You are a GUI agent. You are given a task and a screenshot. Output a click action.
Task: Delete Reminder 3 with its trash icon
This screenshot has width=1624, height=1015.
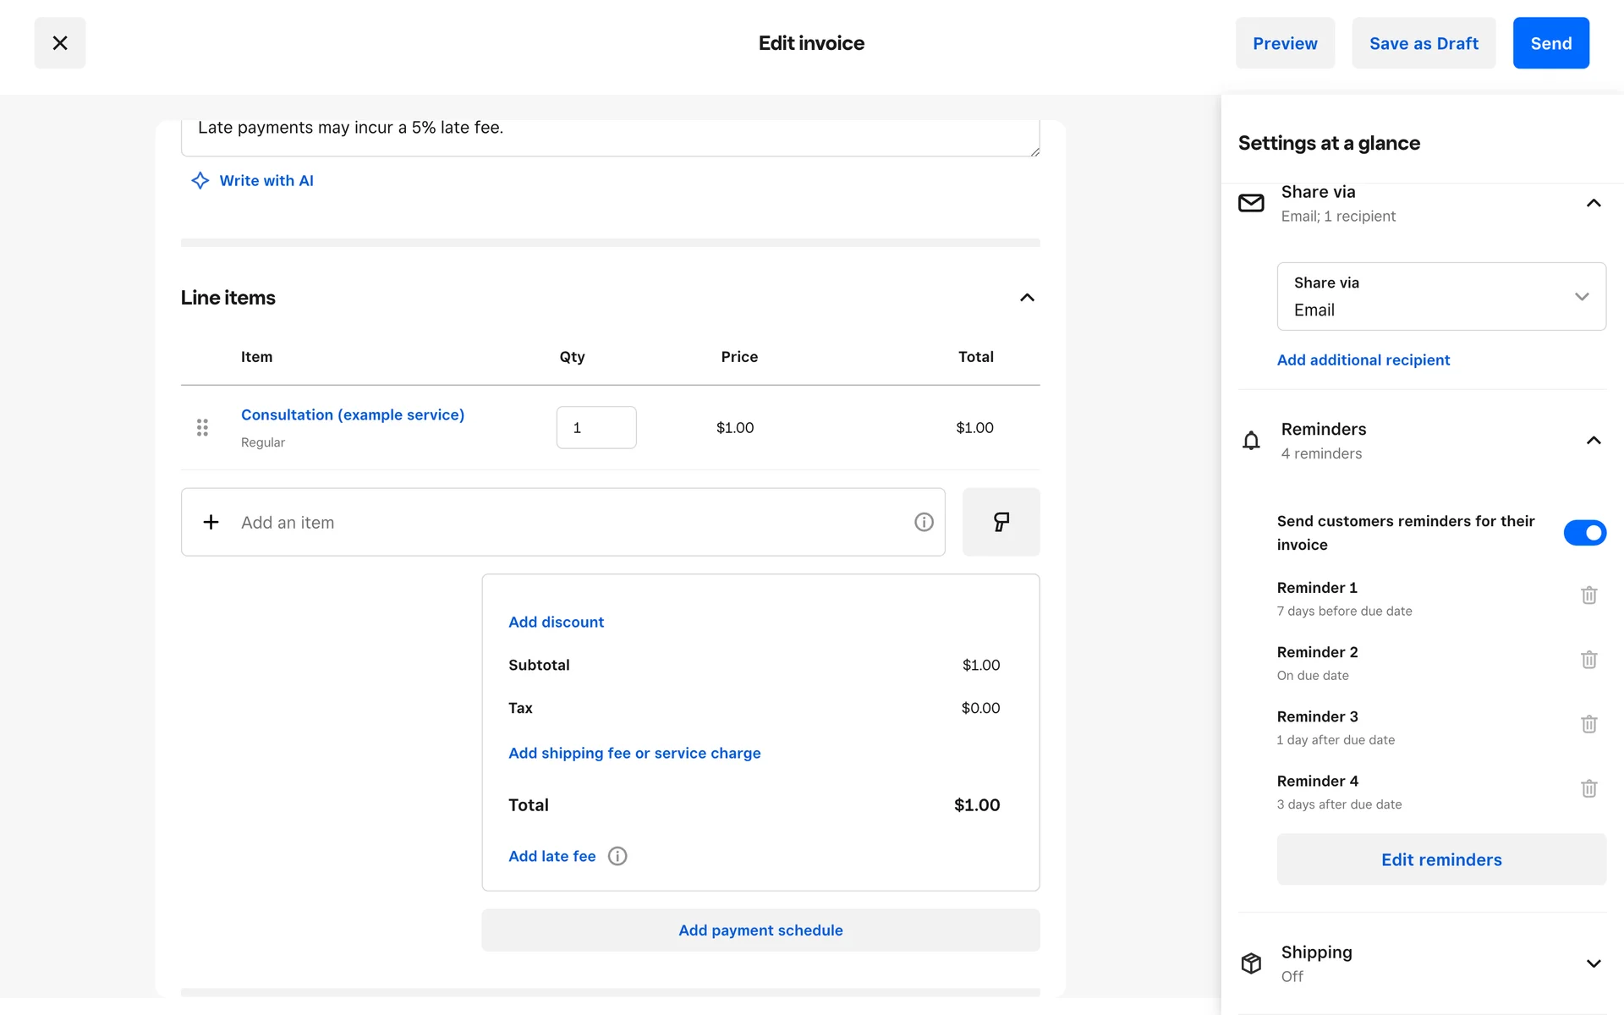1588,724
